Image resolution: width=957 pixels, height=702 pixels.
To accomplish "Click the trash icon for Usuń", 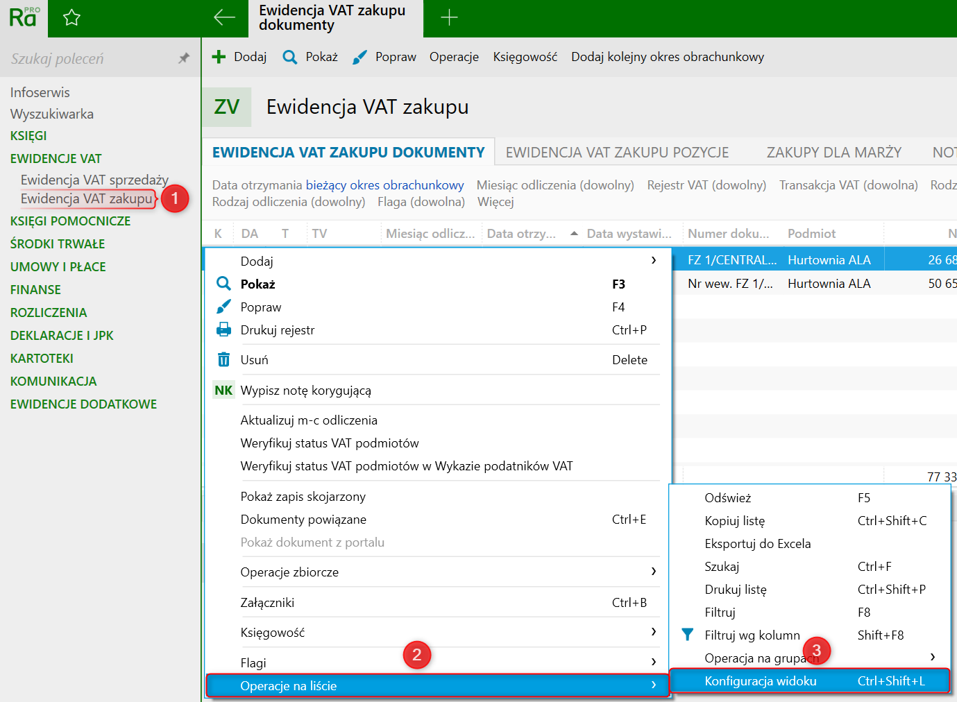I will (223, 360).
